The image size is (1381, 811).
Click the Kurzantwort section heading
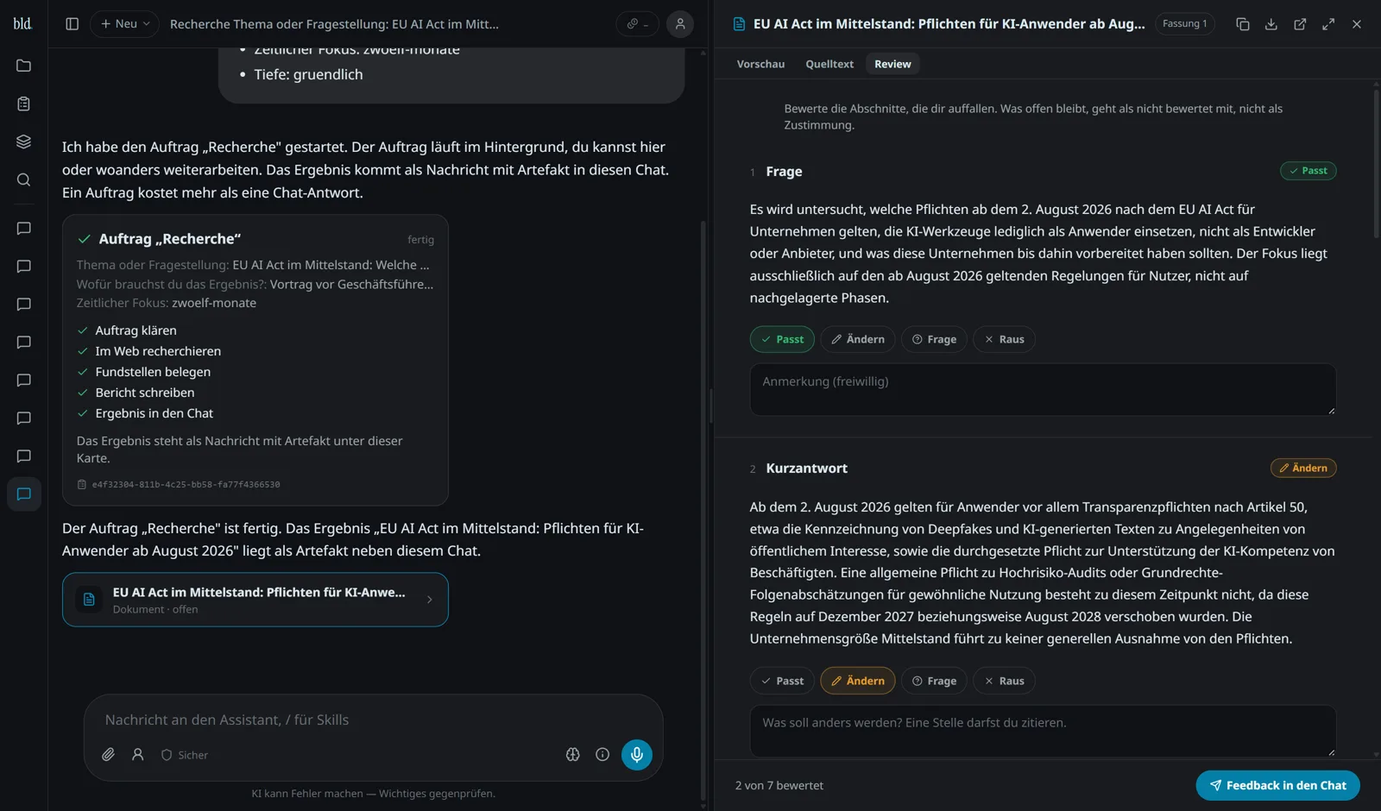[x=806, y=468]
